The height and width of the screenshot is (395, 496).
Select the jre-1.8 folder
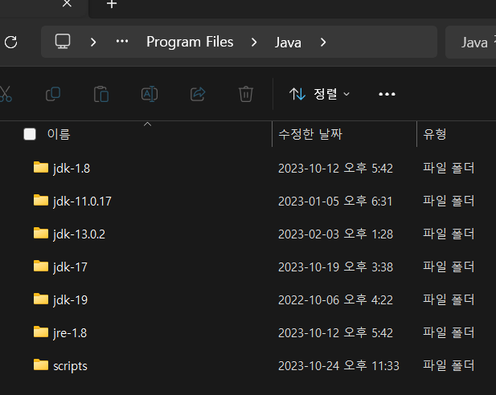click(70, 332)
